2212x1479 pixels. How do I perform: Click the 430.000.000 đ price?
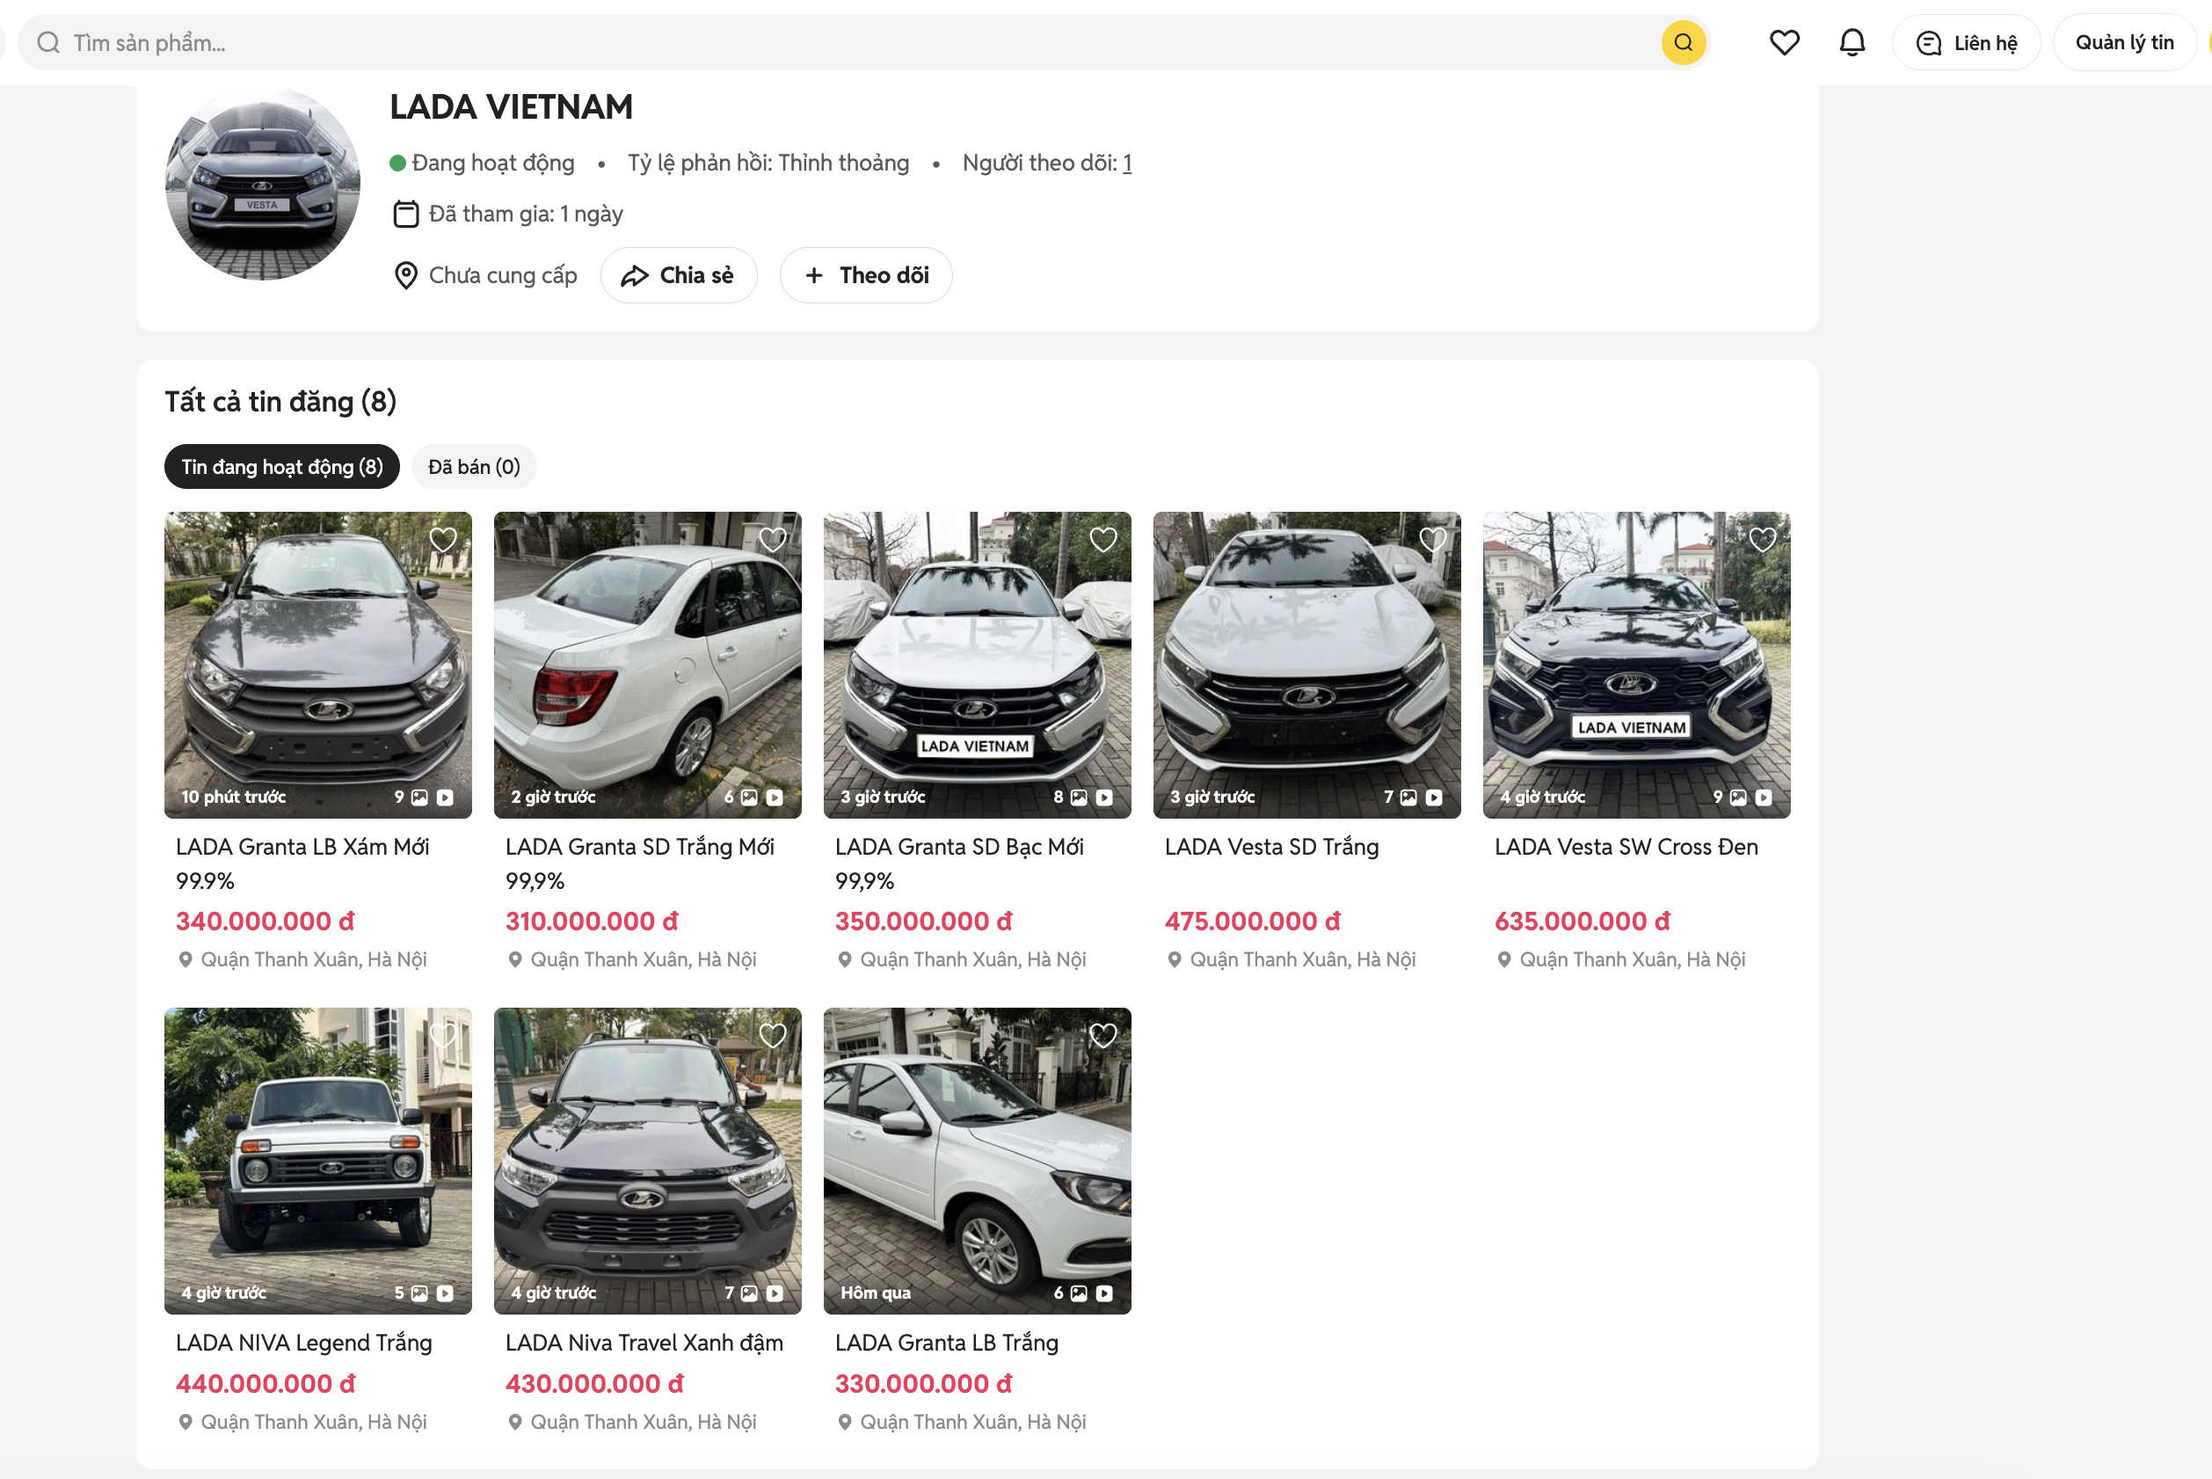(x=594, y=1384)
